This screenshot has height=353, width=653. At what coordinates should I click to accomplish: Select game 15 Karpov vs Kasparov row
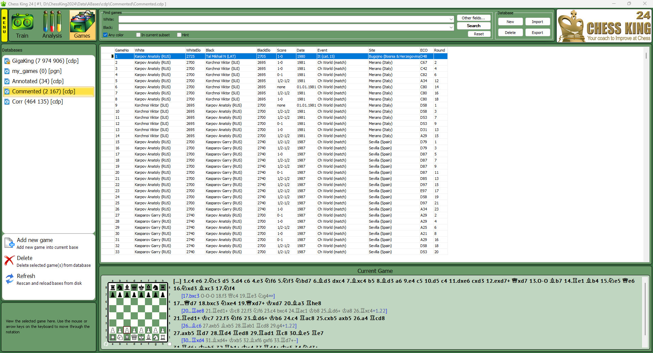tap(274, 142)
